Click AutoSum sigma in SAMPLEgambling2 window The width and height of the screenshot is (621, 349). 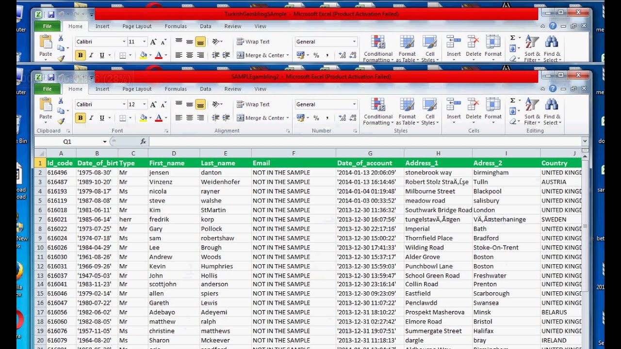[512, 101]
